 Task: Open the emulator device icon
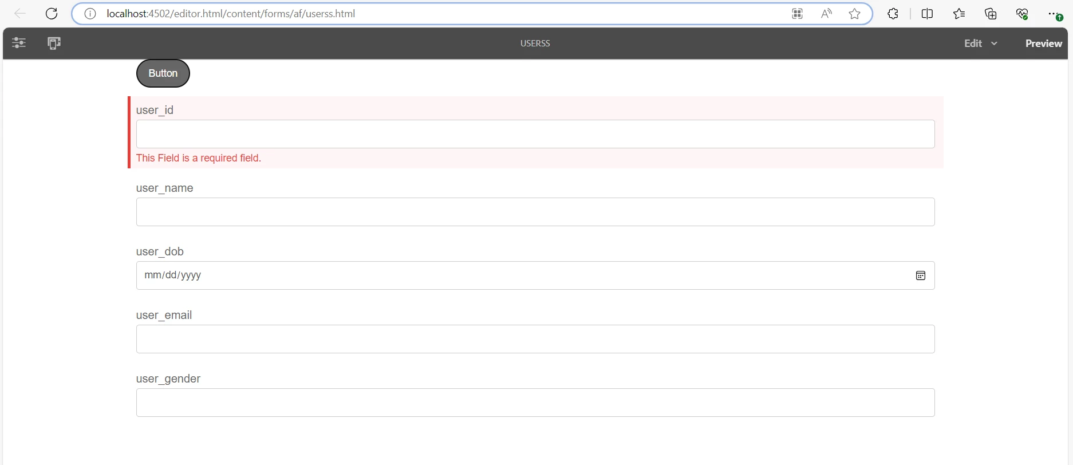(x=54, y=43)
